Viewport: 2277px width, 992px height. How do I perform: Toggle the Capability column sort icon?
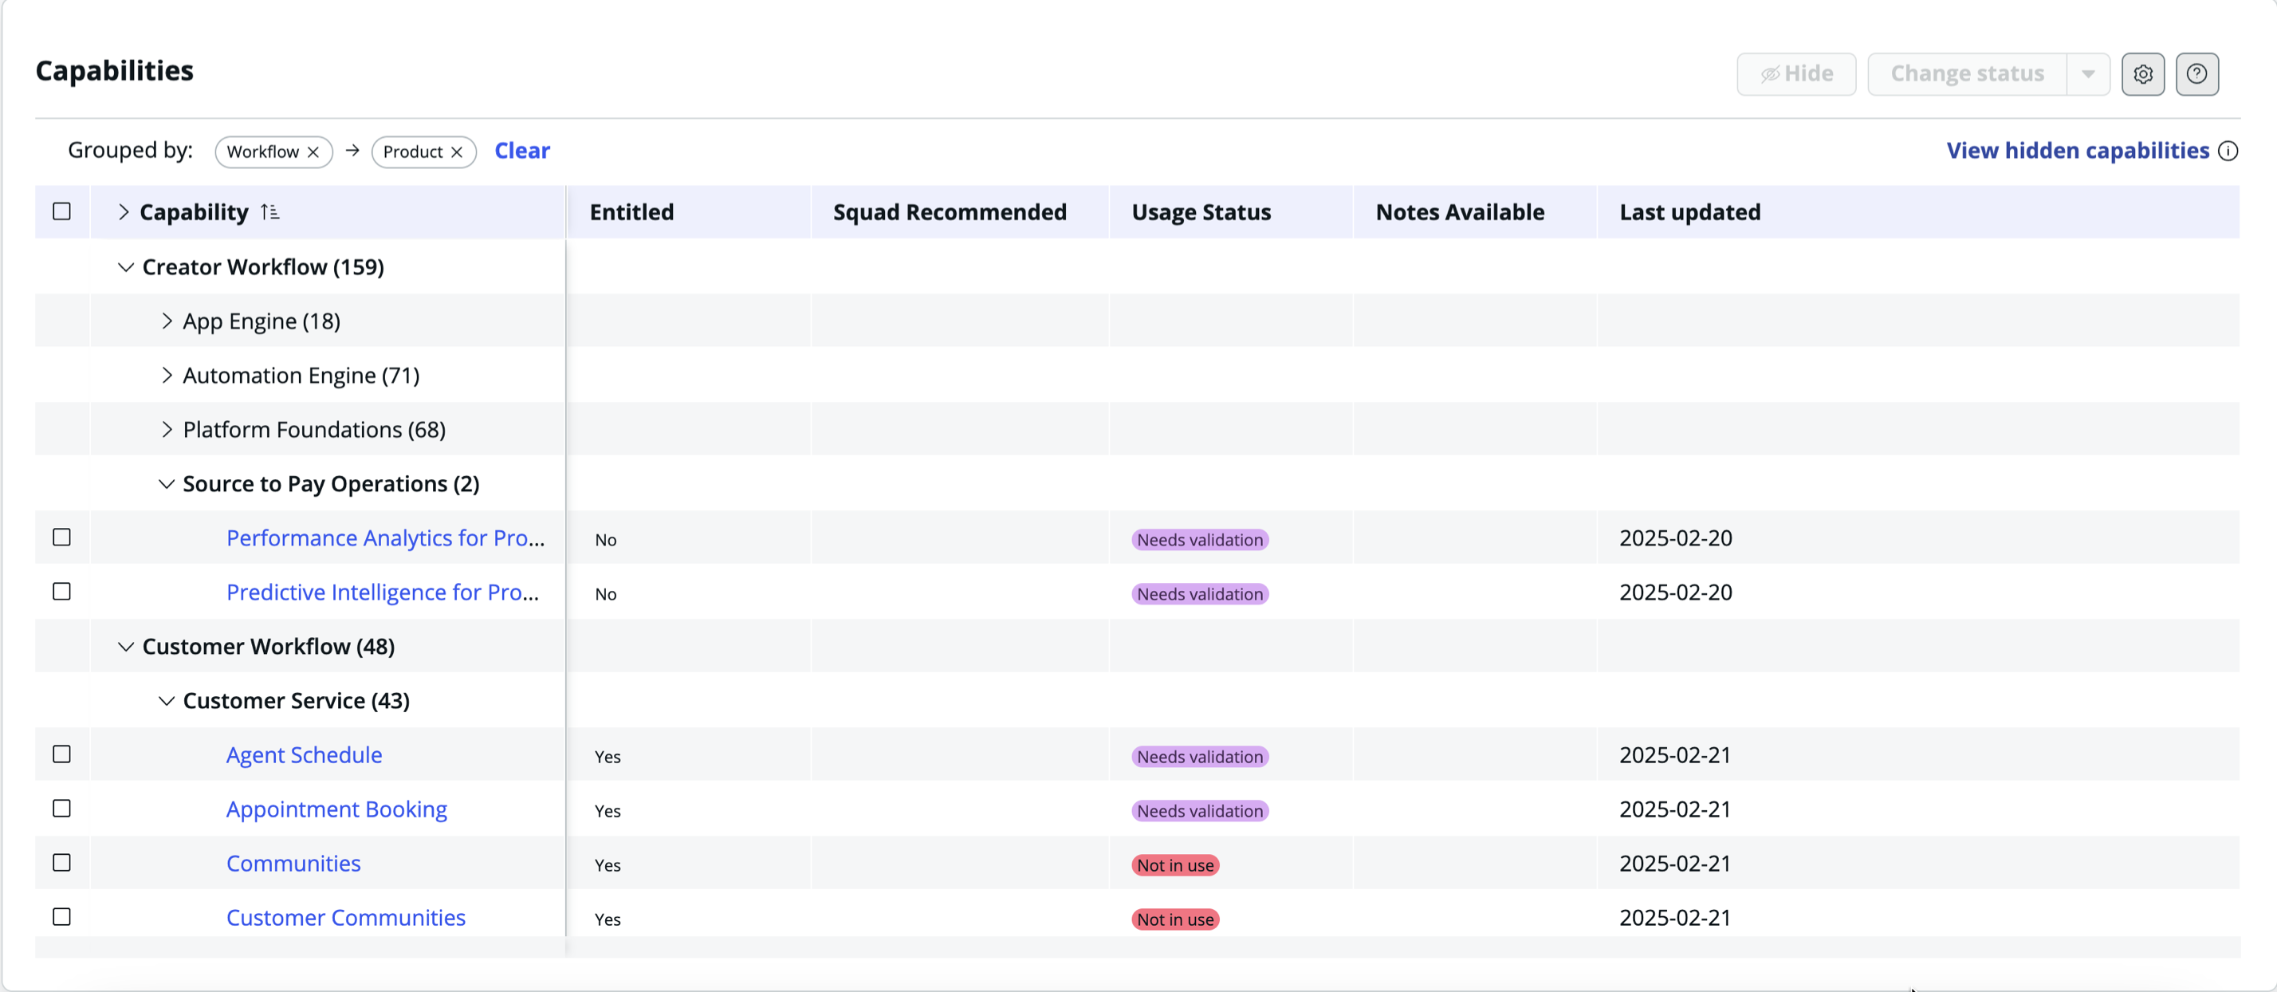[269, 212]
